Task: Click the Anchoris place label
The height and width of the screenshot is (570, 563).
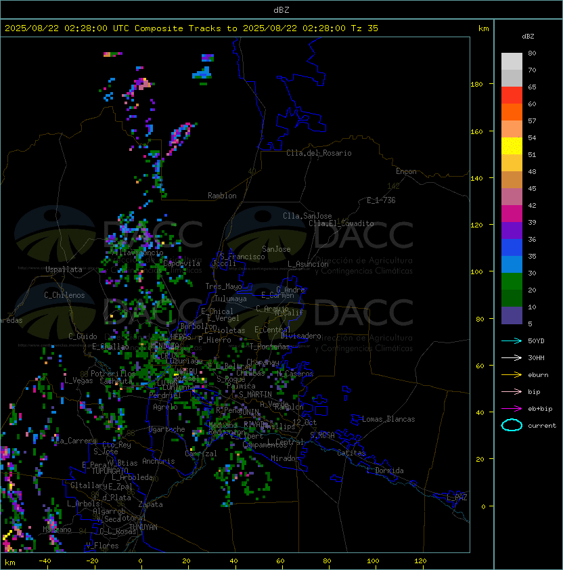Action: coord(158,461)
